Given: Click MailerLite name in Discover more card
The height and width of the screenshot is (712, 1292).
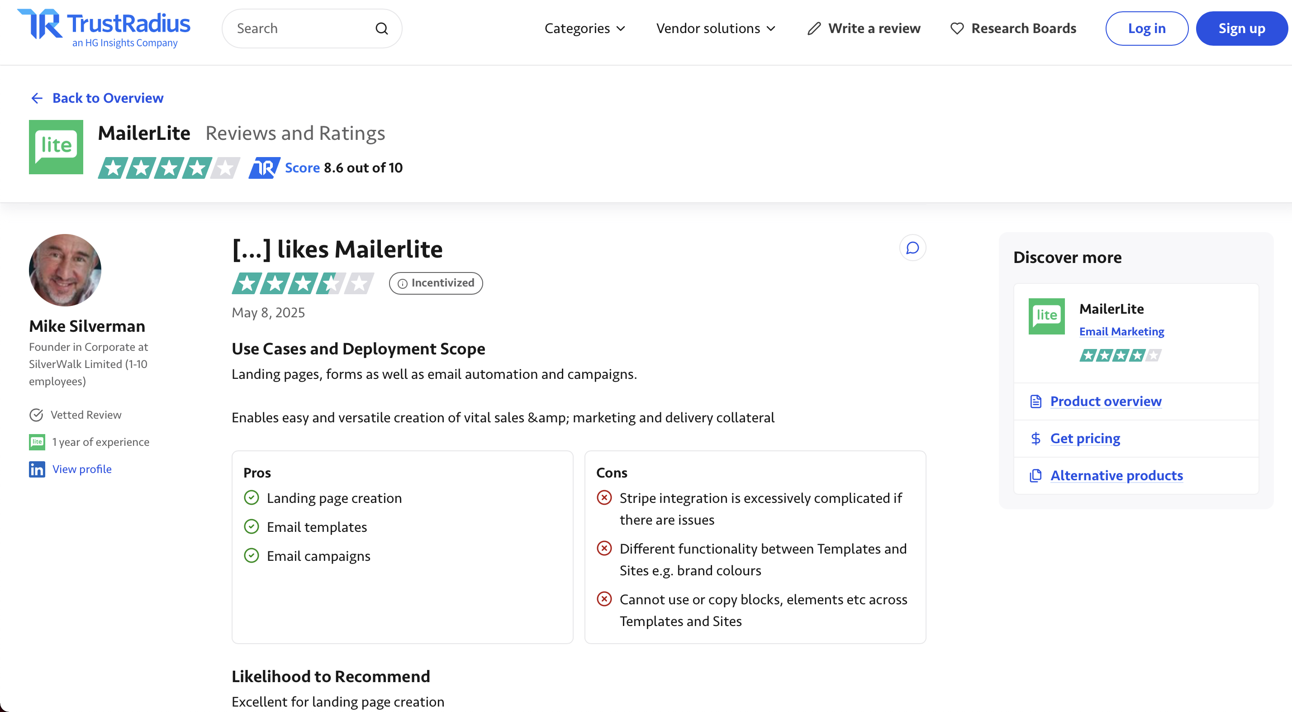Looking at the screenshot, I should tap(1111, 309).
